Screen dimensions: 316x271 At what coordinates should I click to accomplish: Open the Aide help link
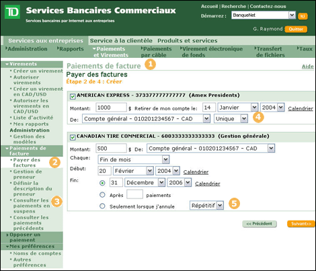coord(307,67)
